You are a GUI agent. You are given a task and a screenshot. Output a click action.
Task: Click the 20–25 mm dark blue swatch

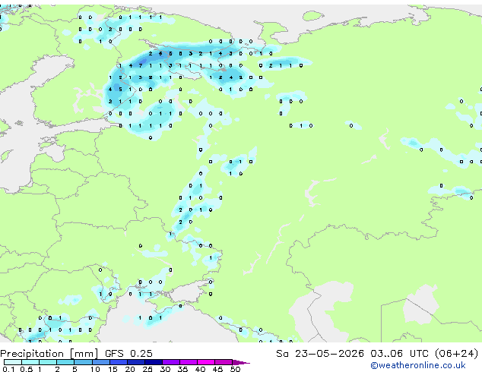point(136,362)
